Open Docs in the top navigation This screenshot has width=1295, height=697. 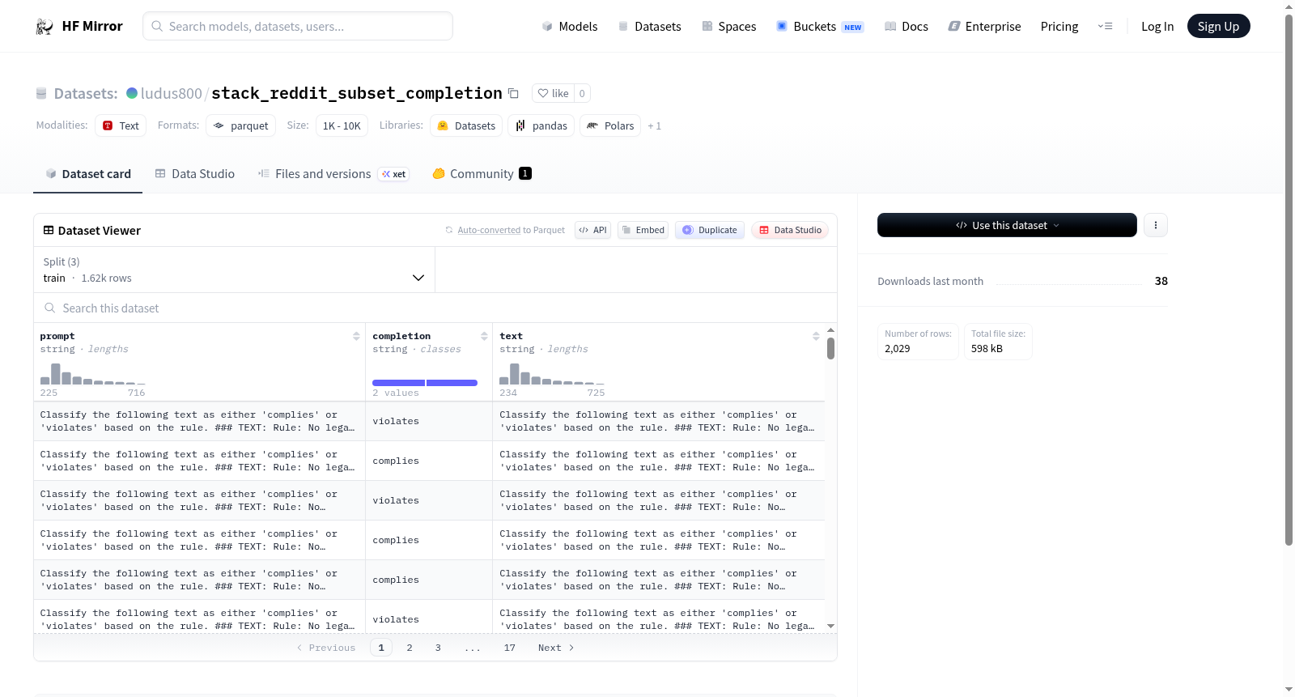click(x=906, y=27)
